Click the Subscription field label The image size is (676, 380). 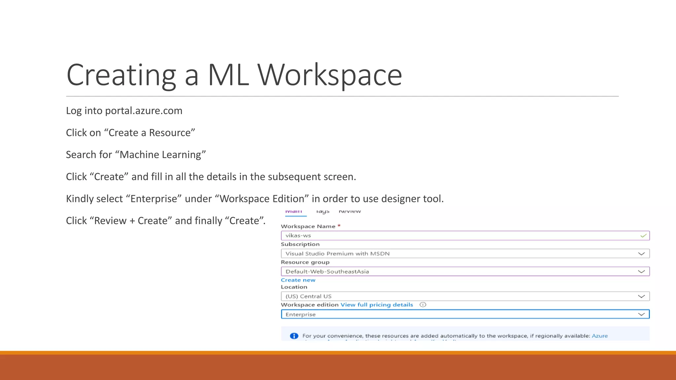pyautogui.click(x=300, y=244)
